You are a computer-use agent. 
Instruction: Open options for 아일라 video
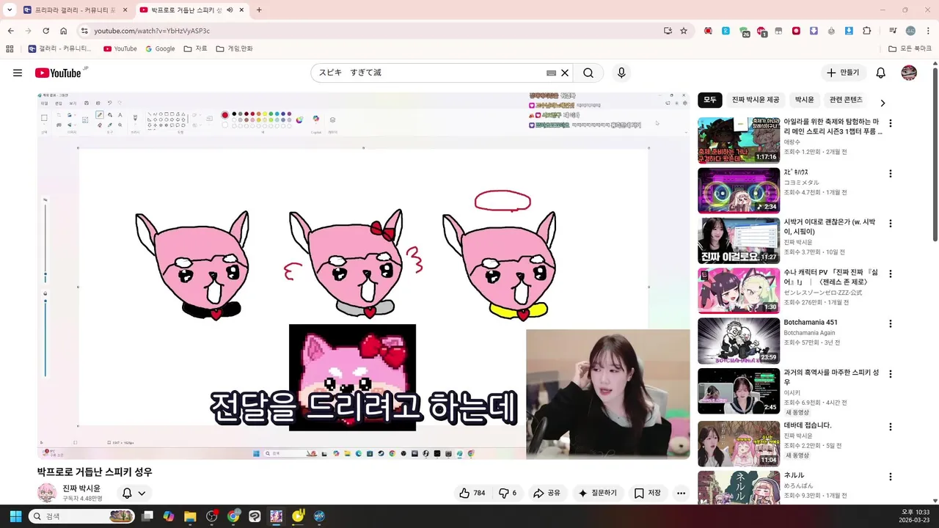(x=891, y=123)
